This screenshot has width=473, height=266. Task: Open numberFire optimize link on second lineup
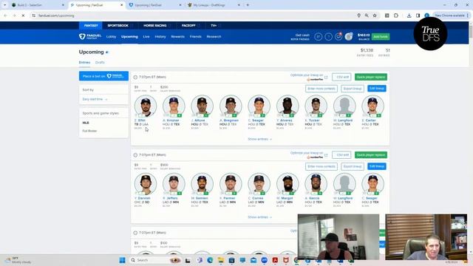pos(309,155)
